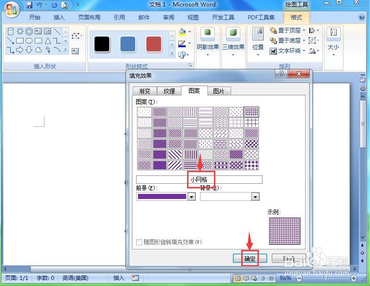Open fill effects dialog help question mark
Image resolution: width=370 pixels, height=286 pixels.
281,74
